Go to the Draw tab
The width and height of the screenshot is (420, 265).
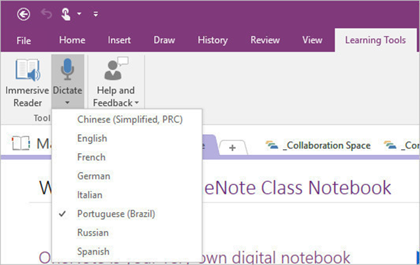coord(164,40)
